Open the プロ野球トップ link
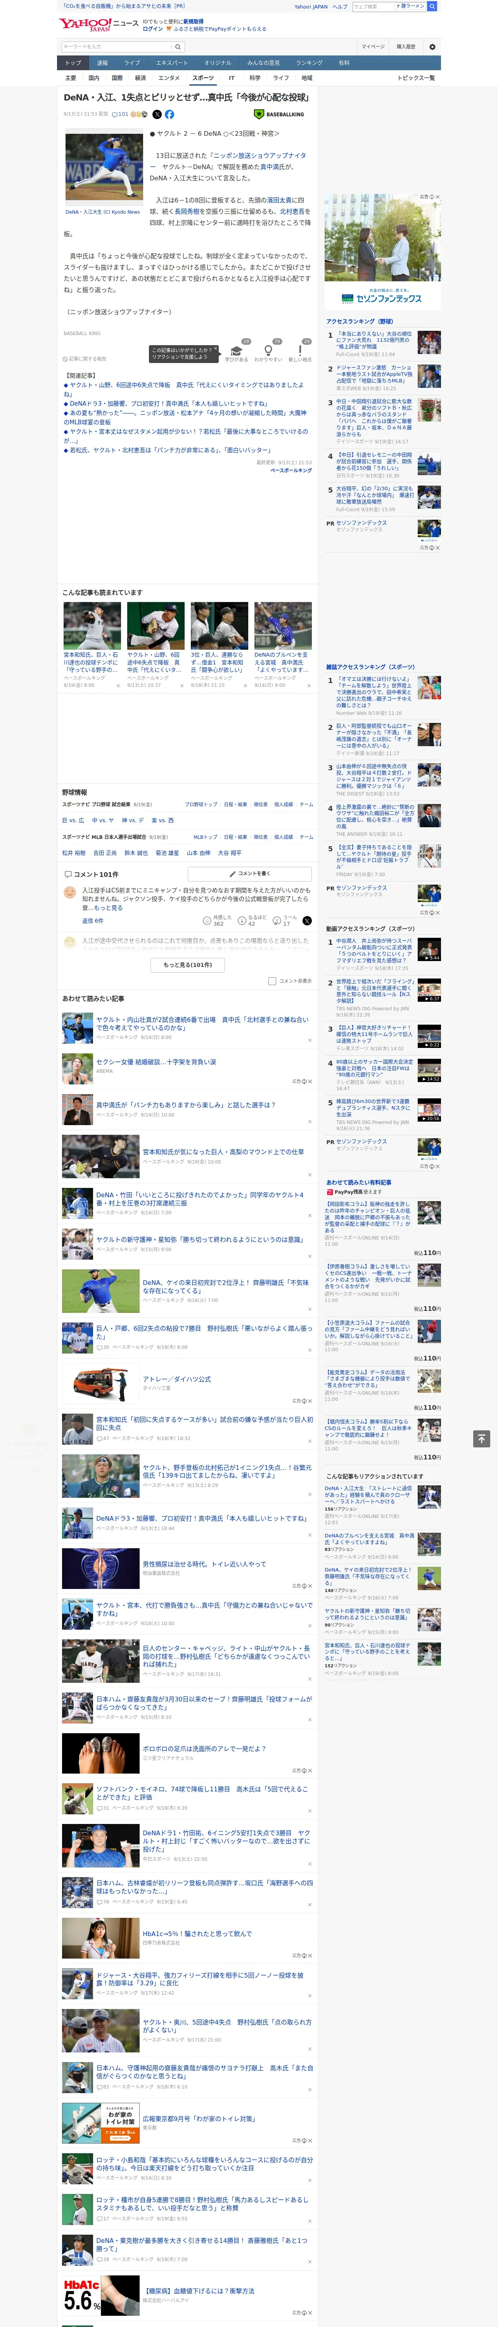Screen dimensions: 498x2327 [x=201, y=804]
